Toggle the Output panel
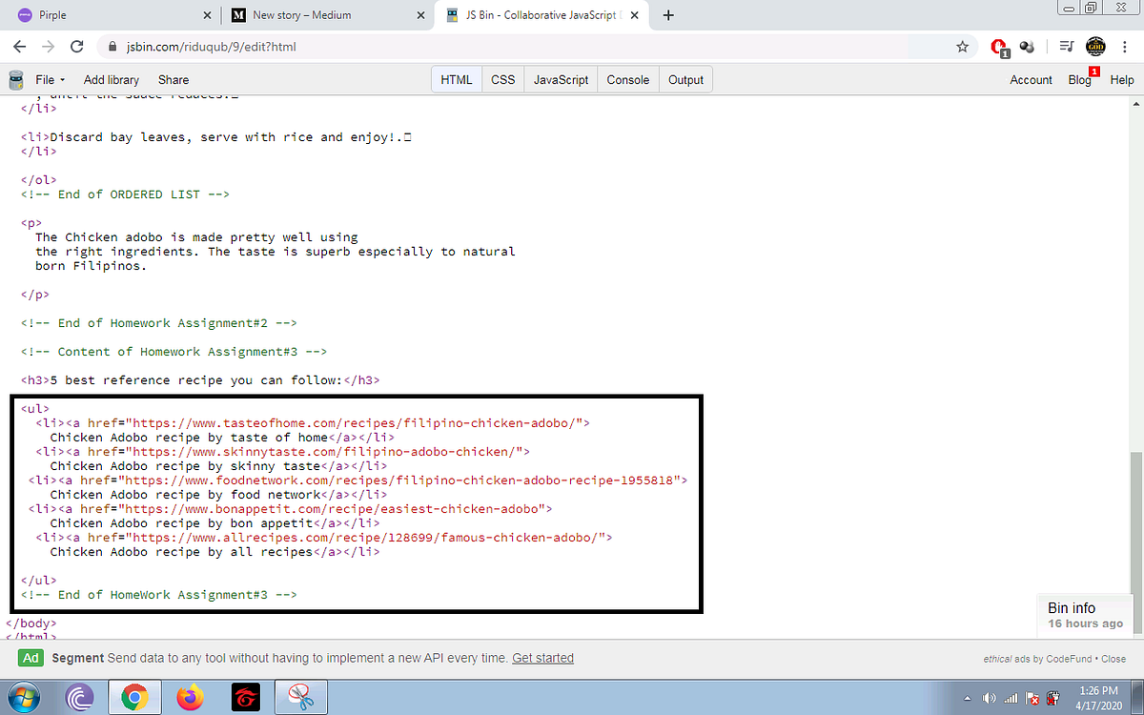1144x715 pixels. [685, 79]
